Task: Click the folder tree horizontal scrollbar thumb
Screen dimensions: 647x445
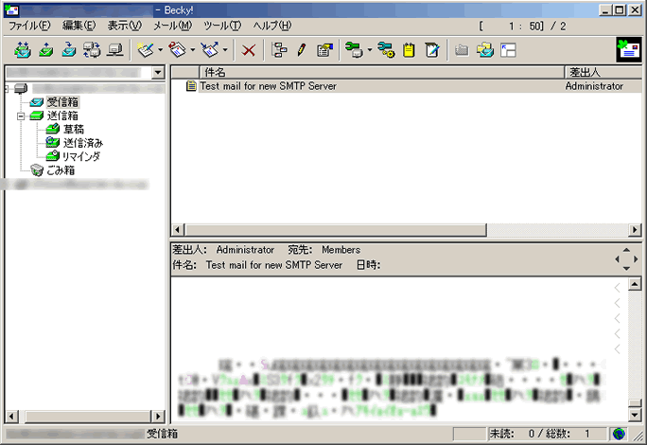Action: click(88, 416)
